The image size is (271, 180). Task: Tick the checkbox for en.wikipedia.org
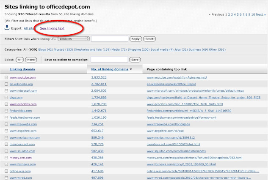[6, 84]
